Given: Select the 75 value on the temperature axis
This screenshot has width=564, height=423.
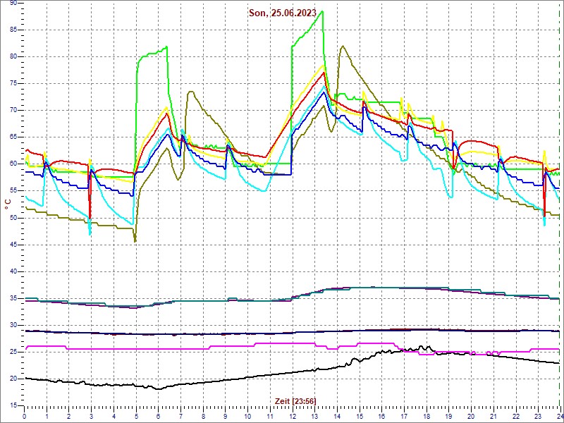Looking at the screenshot, I should pos(13,83).
